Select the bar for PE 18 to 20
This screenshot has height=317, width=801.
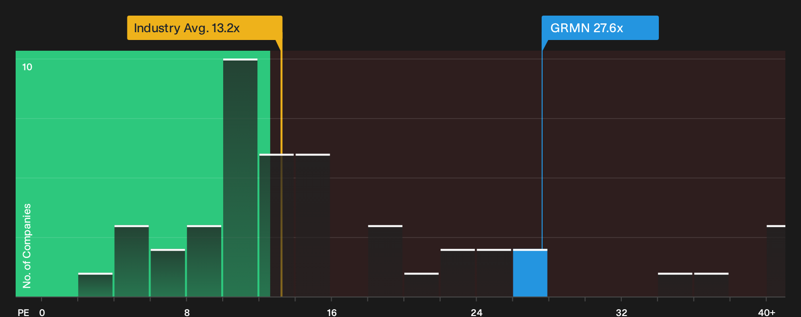coord(385,261)
